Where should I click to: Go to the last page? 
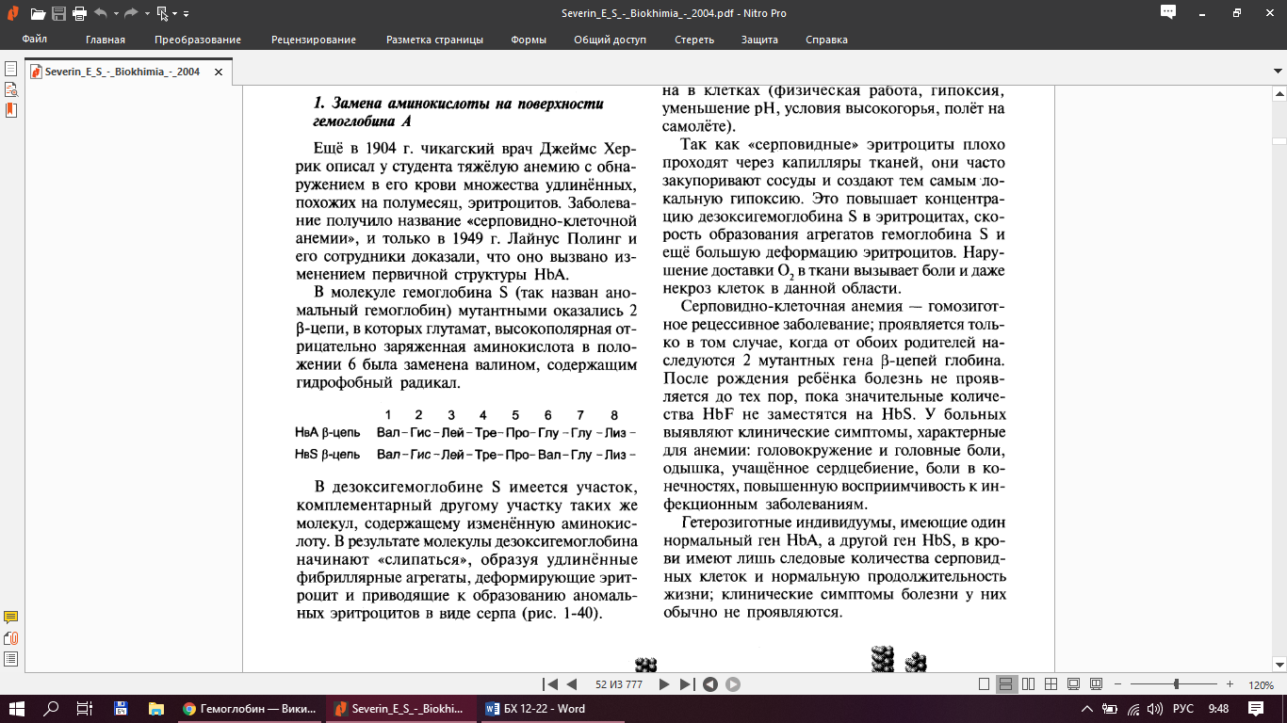pos(687,684)
